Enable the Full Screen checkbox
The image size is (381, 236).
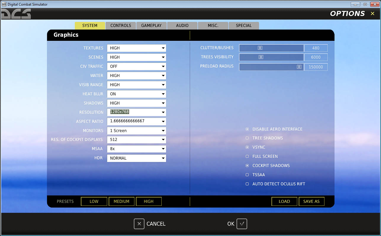point(247,156)
